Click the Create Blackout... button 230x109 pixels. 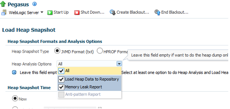point(129,13)
